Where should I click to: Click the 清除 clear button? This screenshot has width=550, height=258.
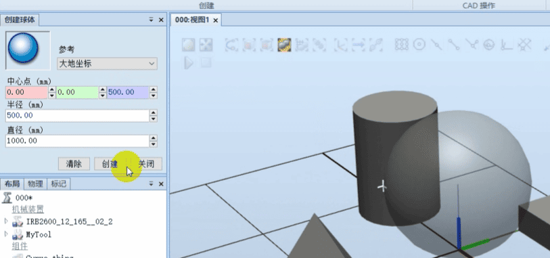[74, 164]
